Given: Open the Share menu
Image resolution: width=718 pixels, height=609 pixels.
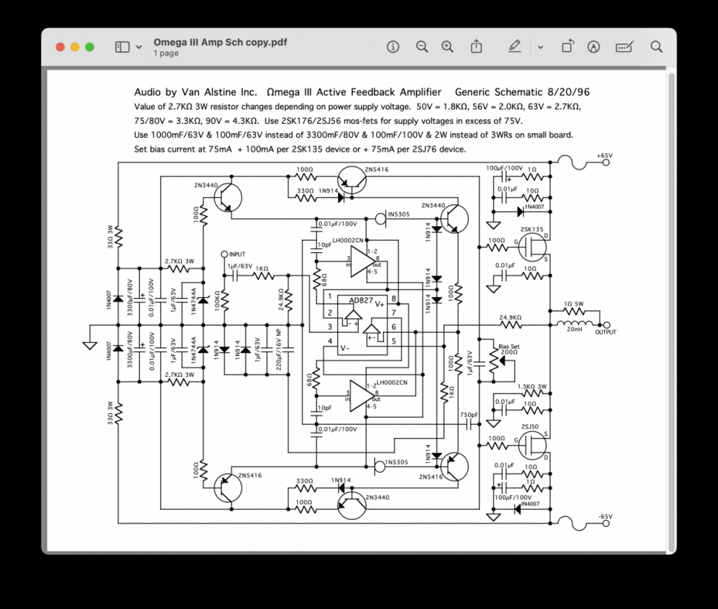Looking at the screenshot, I should [x=476, y=46].
